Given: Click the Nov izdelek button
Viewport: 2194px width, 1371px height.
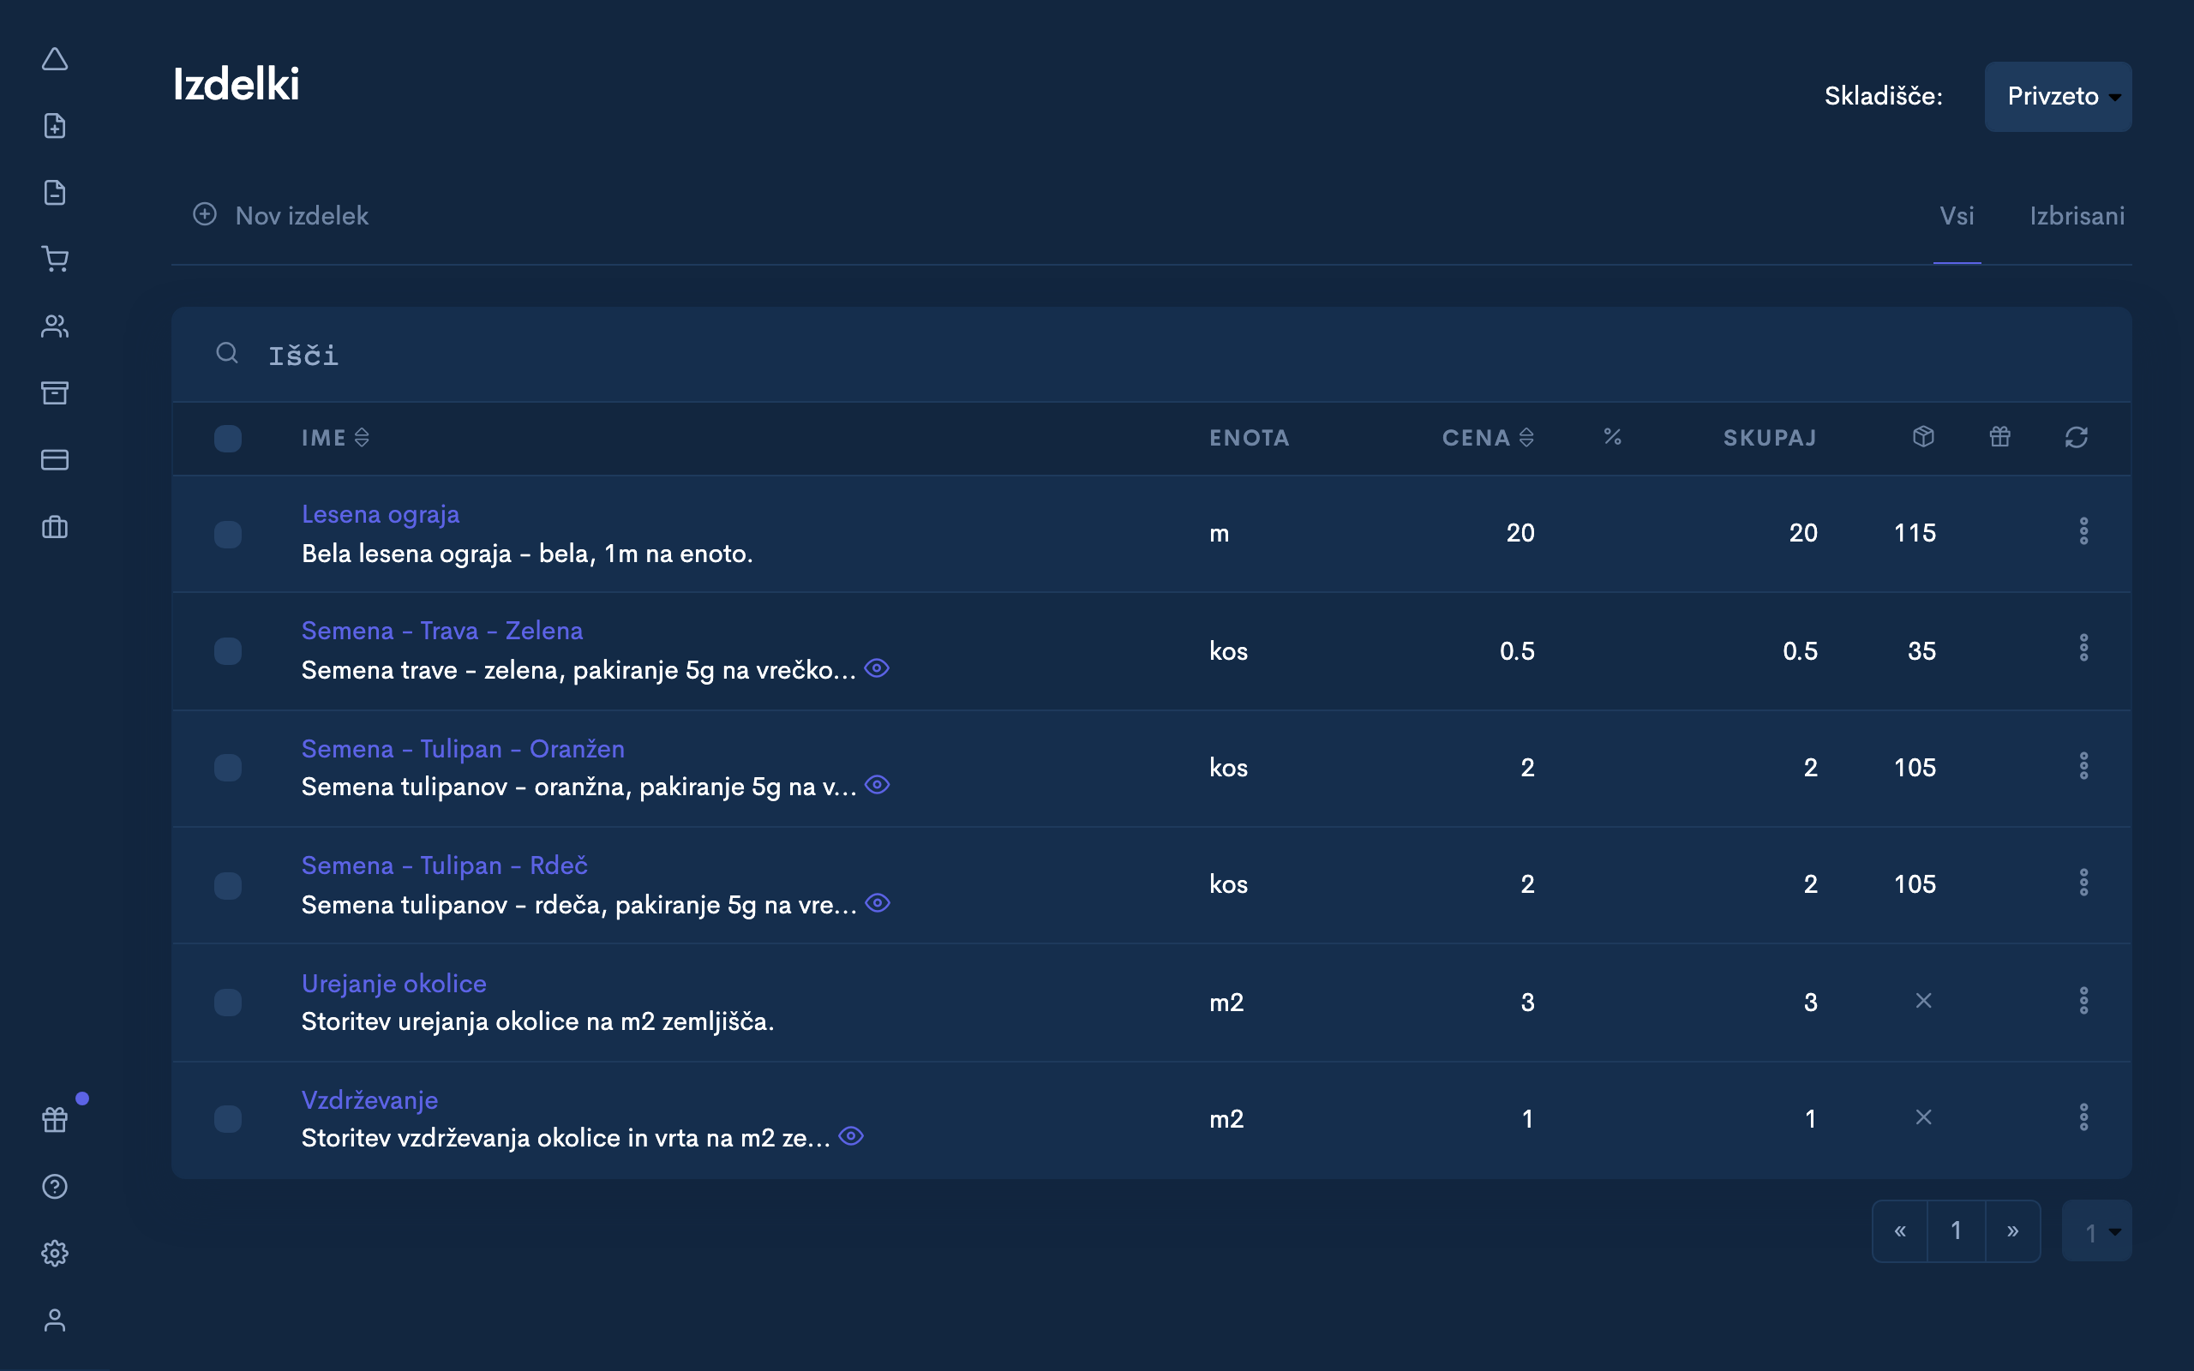Looking at the screenshot, I should pyautogui.click(x=281, y=216).
